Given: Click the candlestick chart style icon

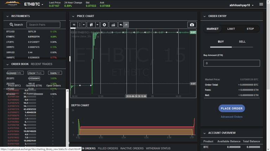Looking at the screenshot, I should click(91, 25).
